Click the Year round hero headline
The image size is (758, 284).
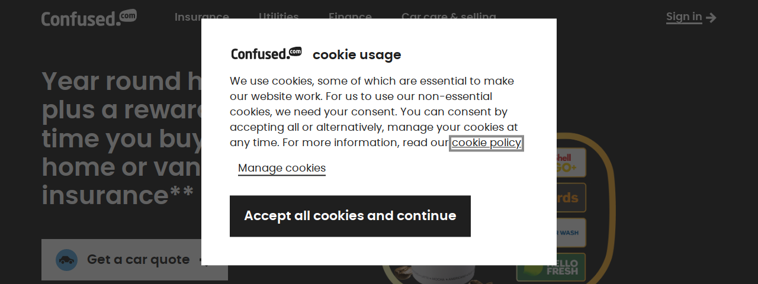121,138
